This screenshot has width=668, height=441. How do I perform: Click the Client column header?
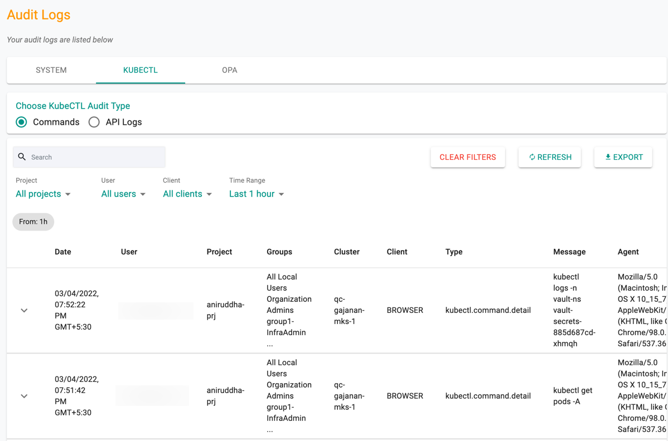point(397,252)
